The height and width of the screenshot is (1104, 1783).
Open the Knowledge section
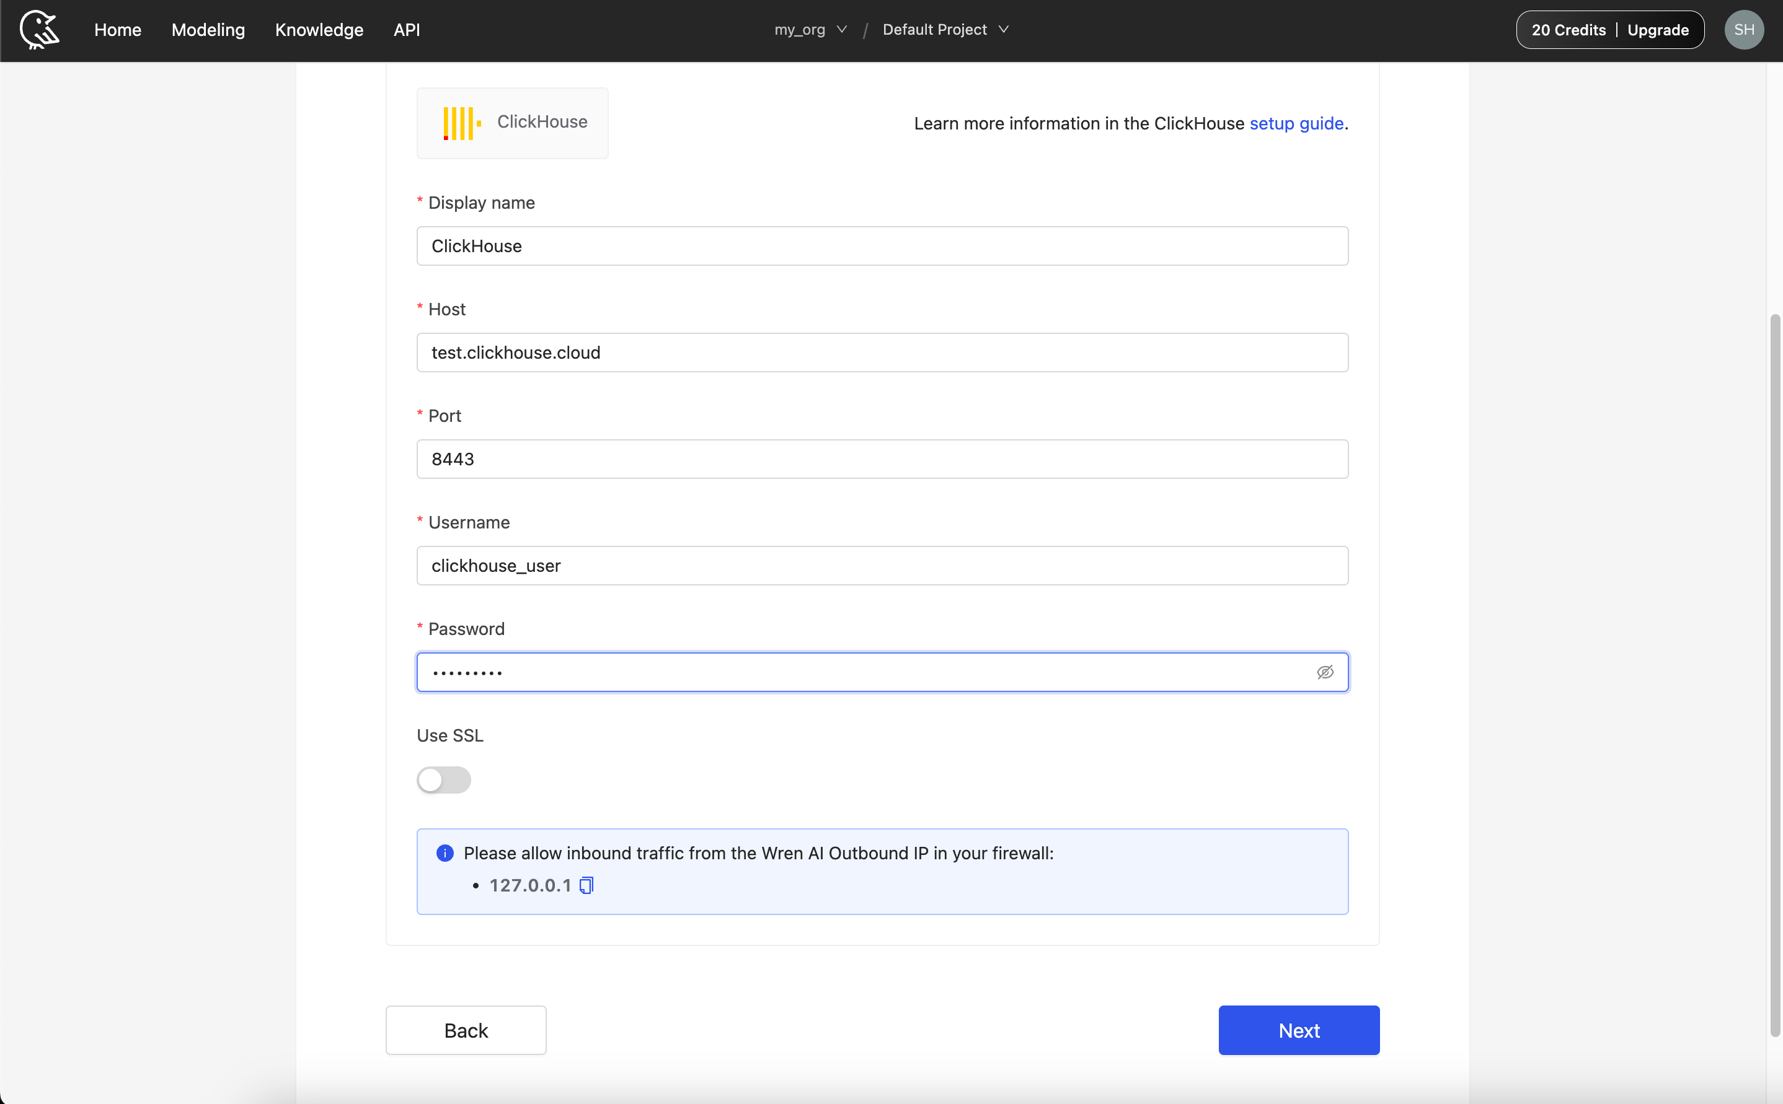click(x=319, y=30)
